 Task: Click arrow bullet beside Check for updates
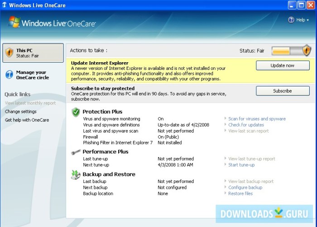226,124
